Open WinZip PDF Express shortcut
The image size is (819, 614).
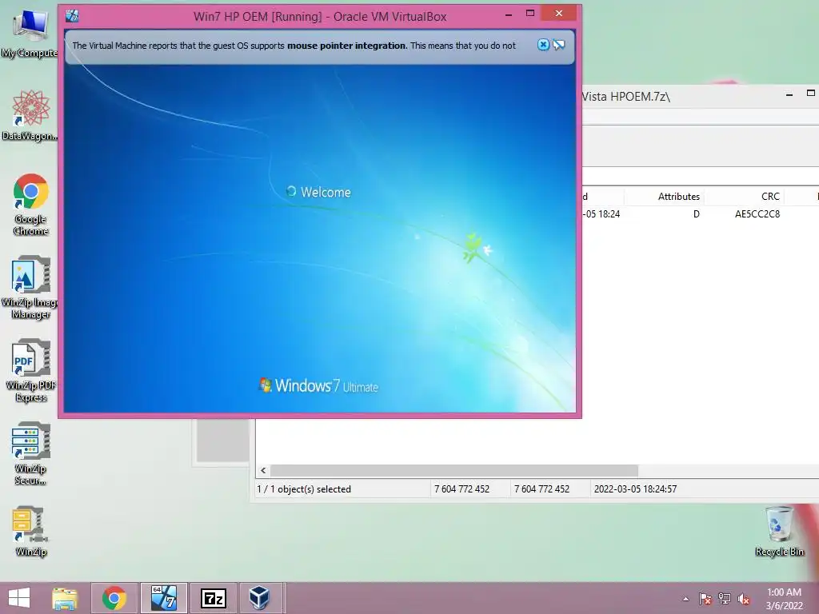(x=30, y=370)
